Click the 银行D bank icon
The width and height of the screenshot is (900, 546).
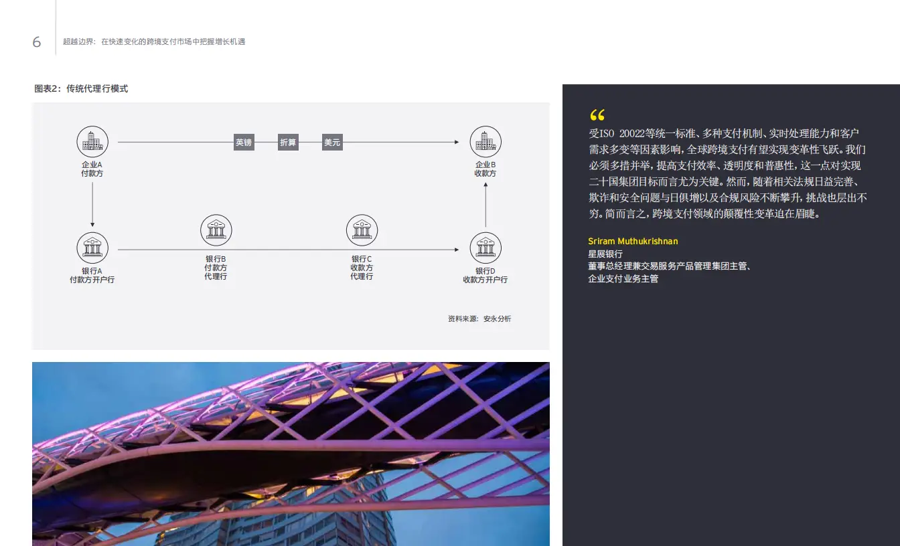[x=485, y=249]
